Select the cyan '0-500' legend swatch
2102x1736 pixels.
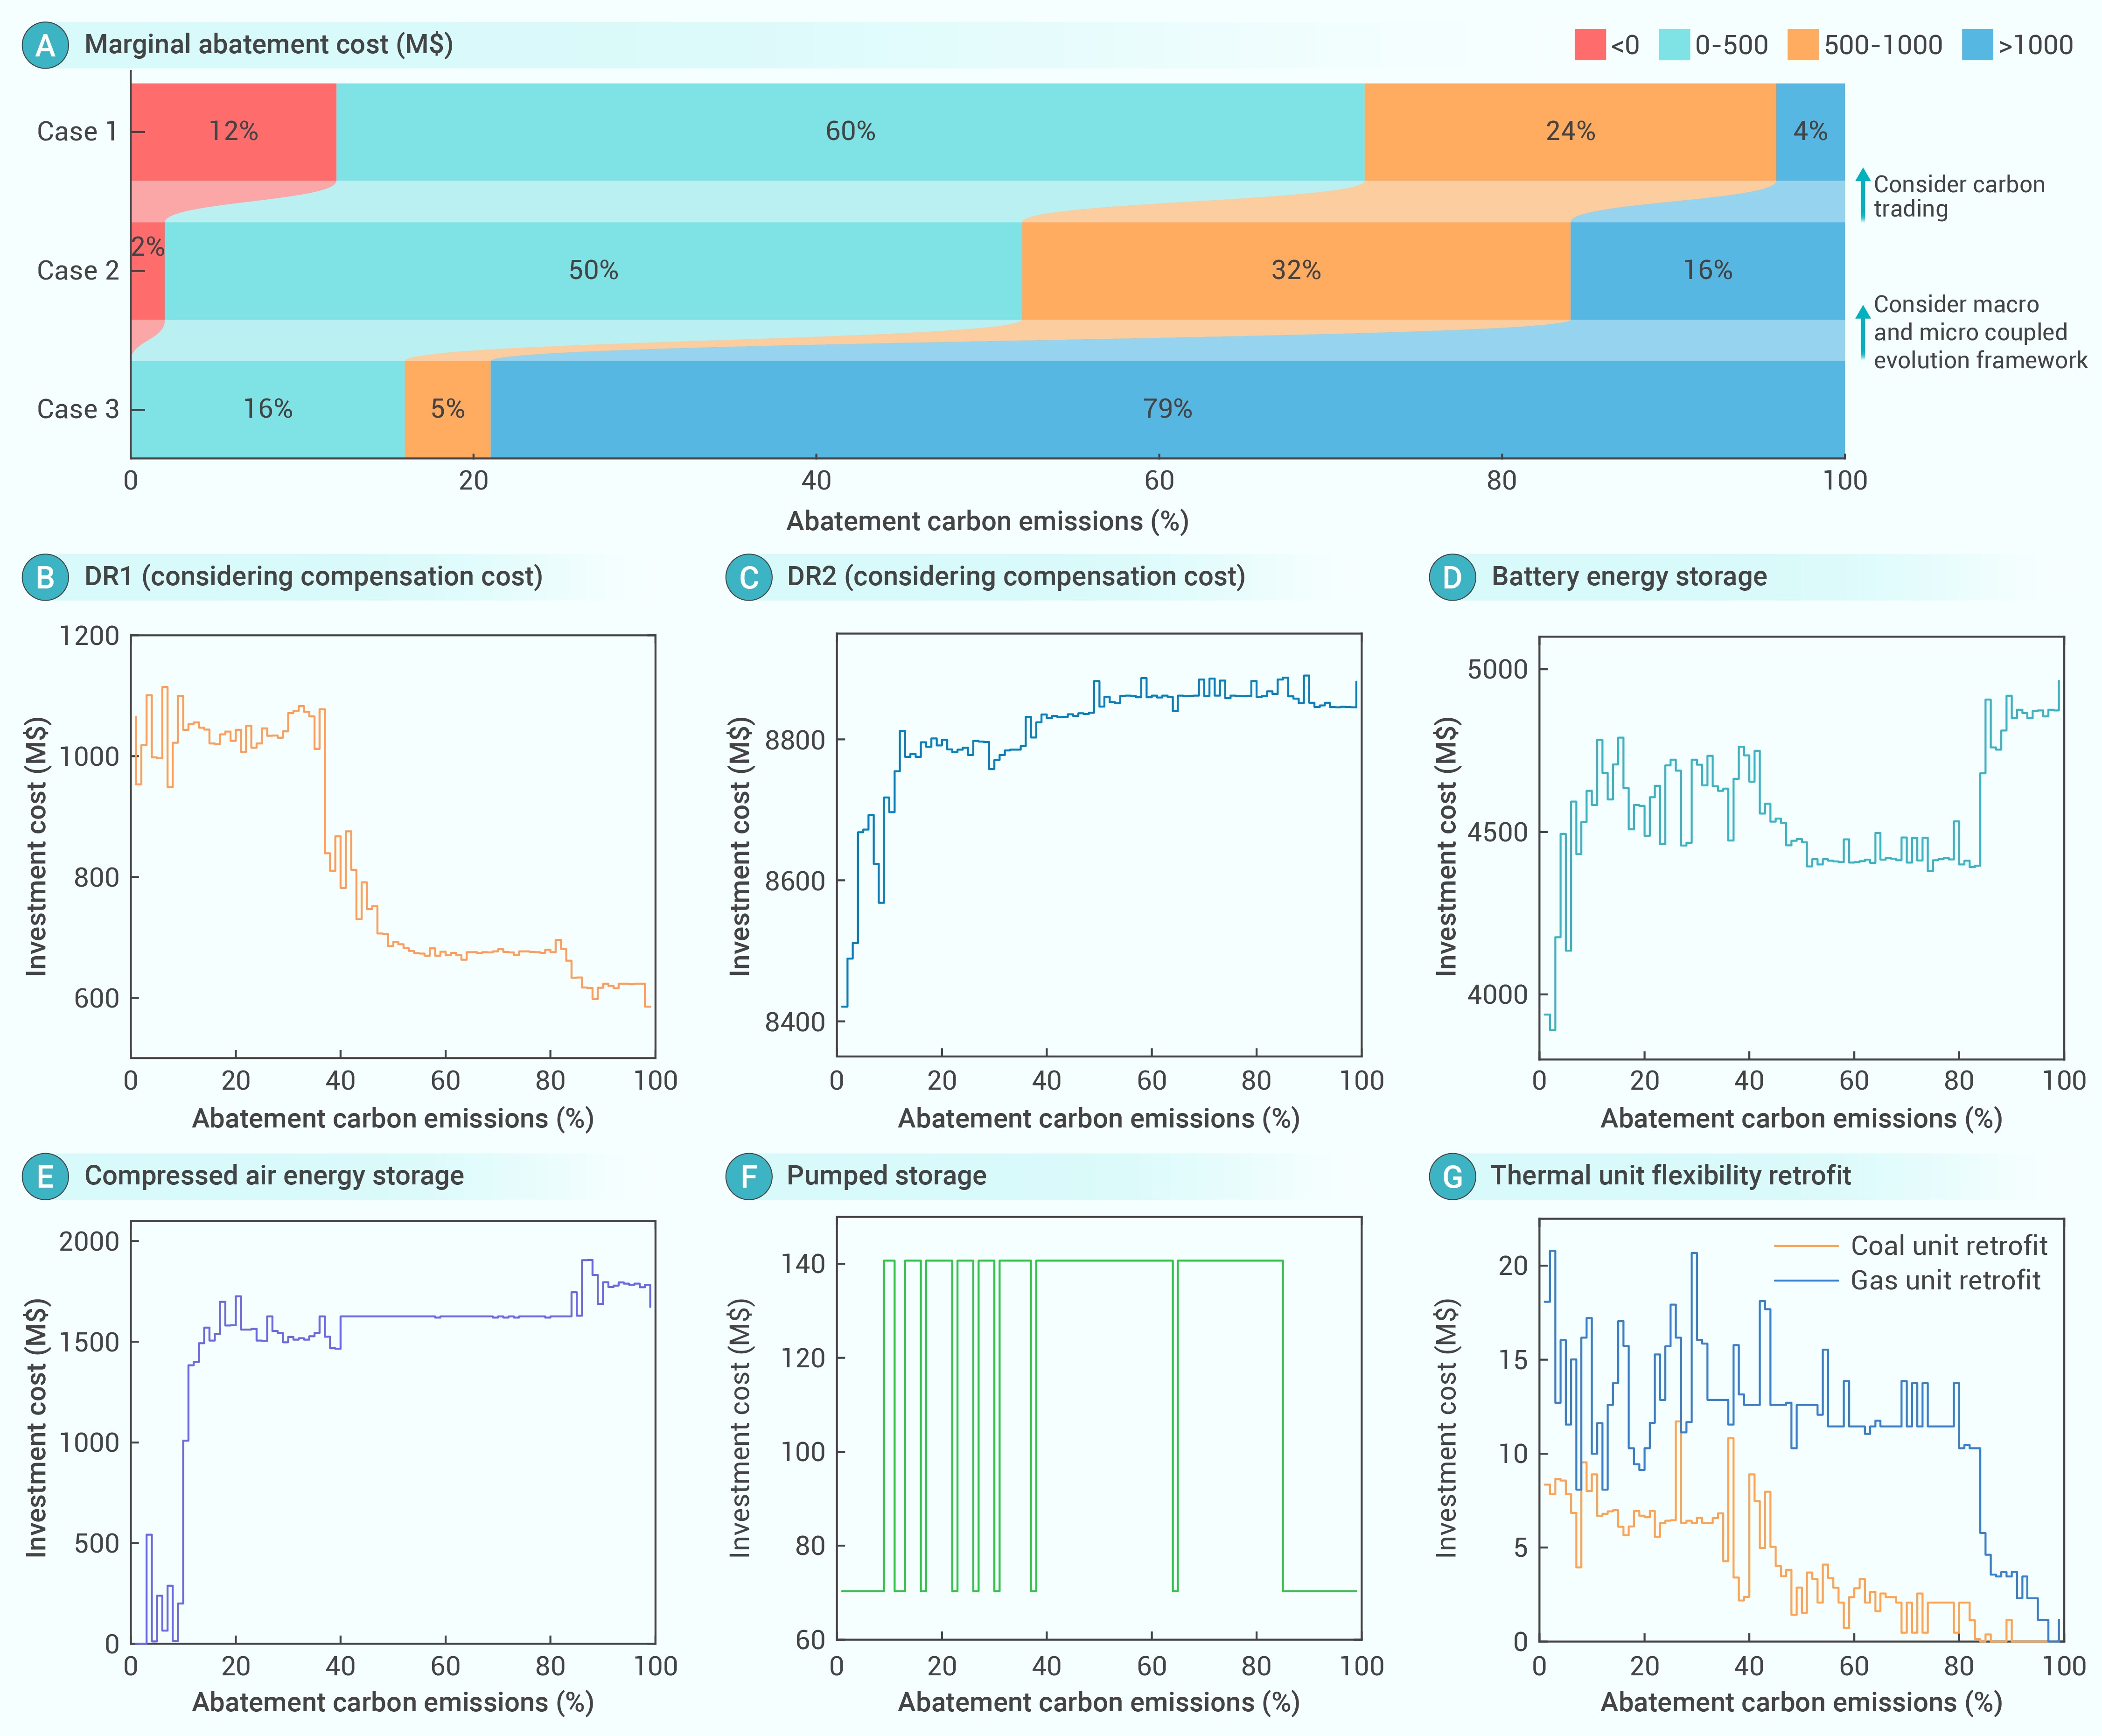[x=1674, y=45]
